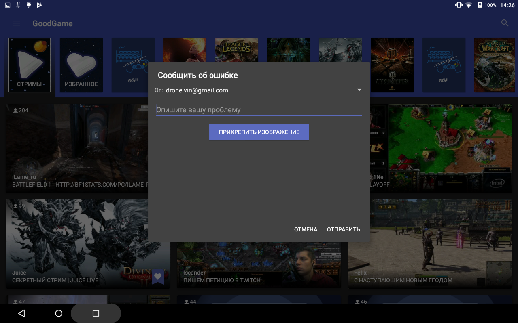
Task: Tap the picture notification icon in status bar
Action: [8, 5]
